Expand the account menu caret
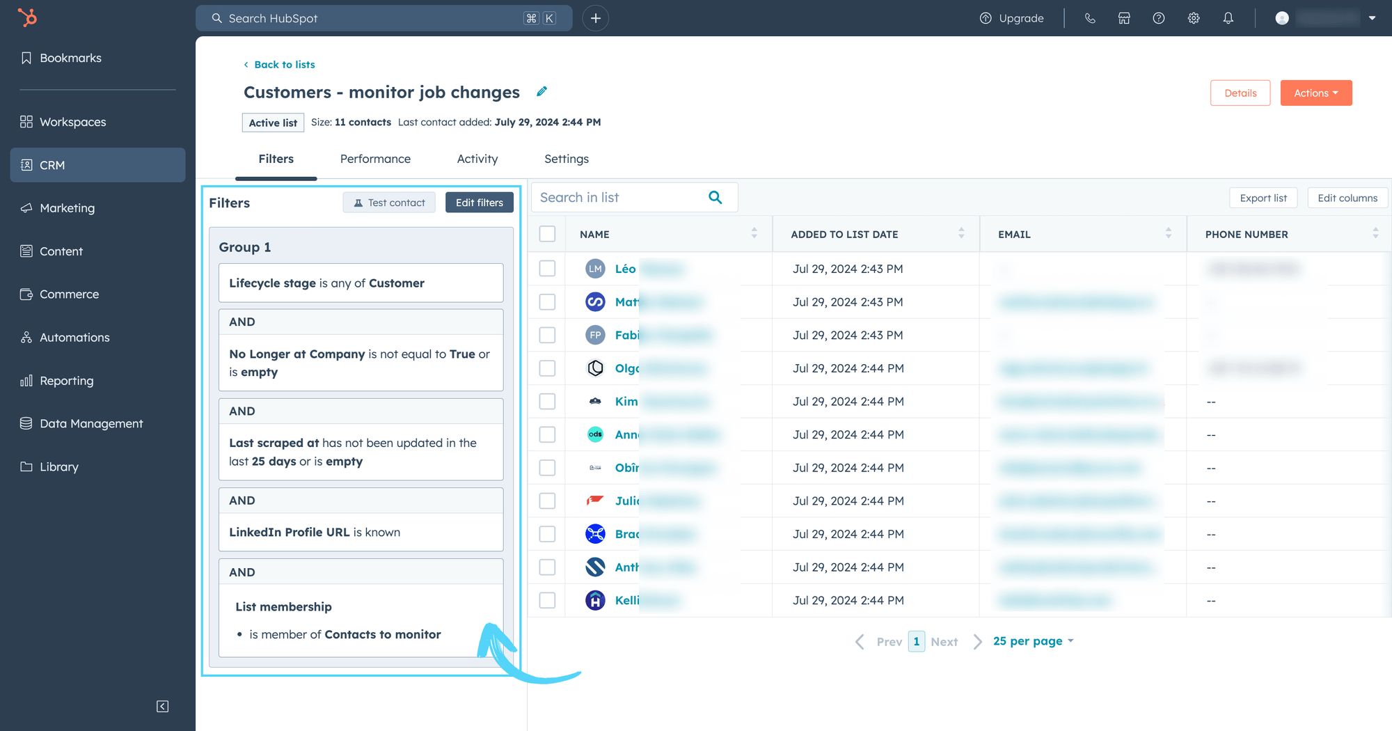This screenshot has width=1392, height=731. (1372, 18)
